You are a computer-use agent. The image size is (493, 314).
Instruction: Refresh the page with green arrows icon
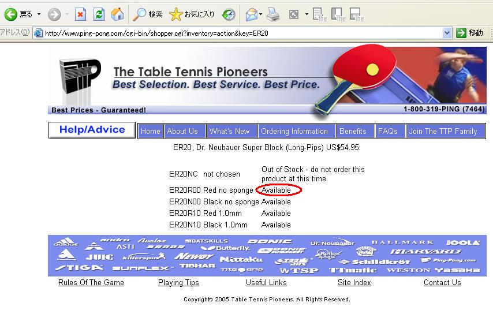coord(99,14)
